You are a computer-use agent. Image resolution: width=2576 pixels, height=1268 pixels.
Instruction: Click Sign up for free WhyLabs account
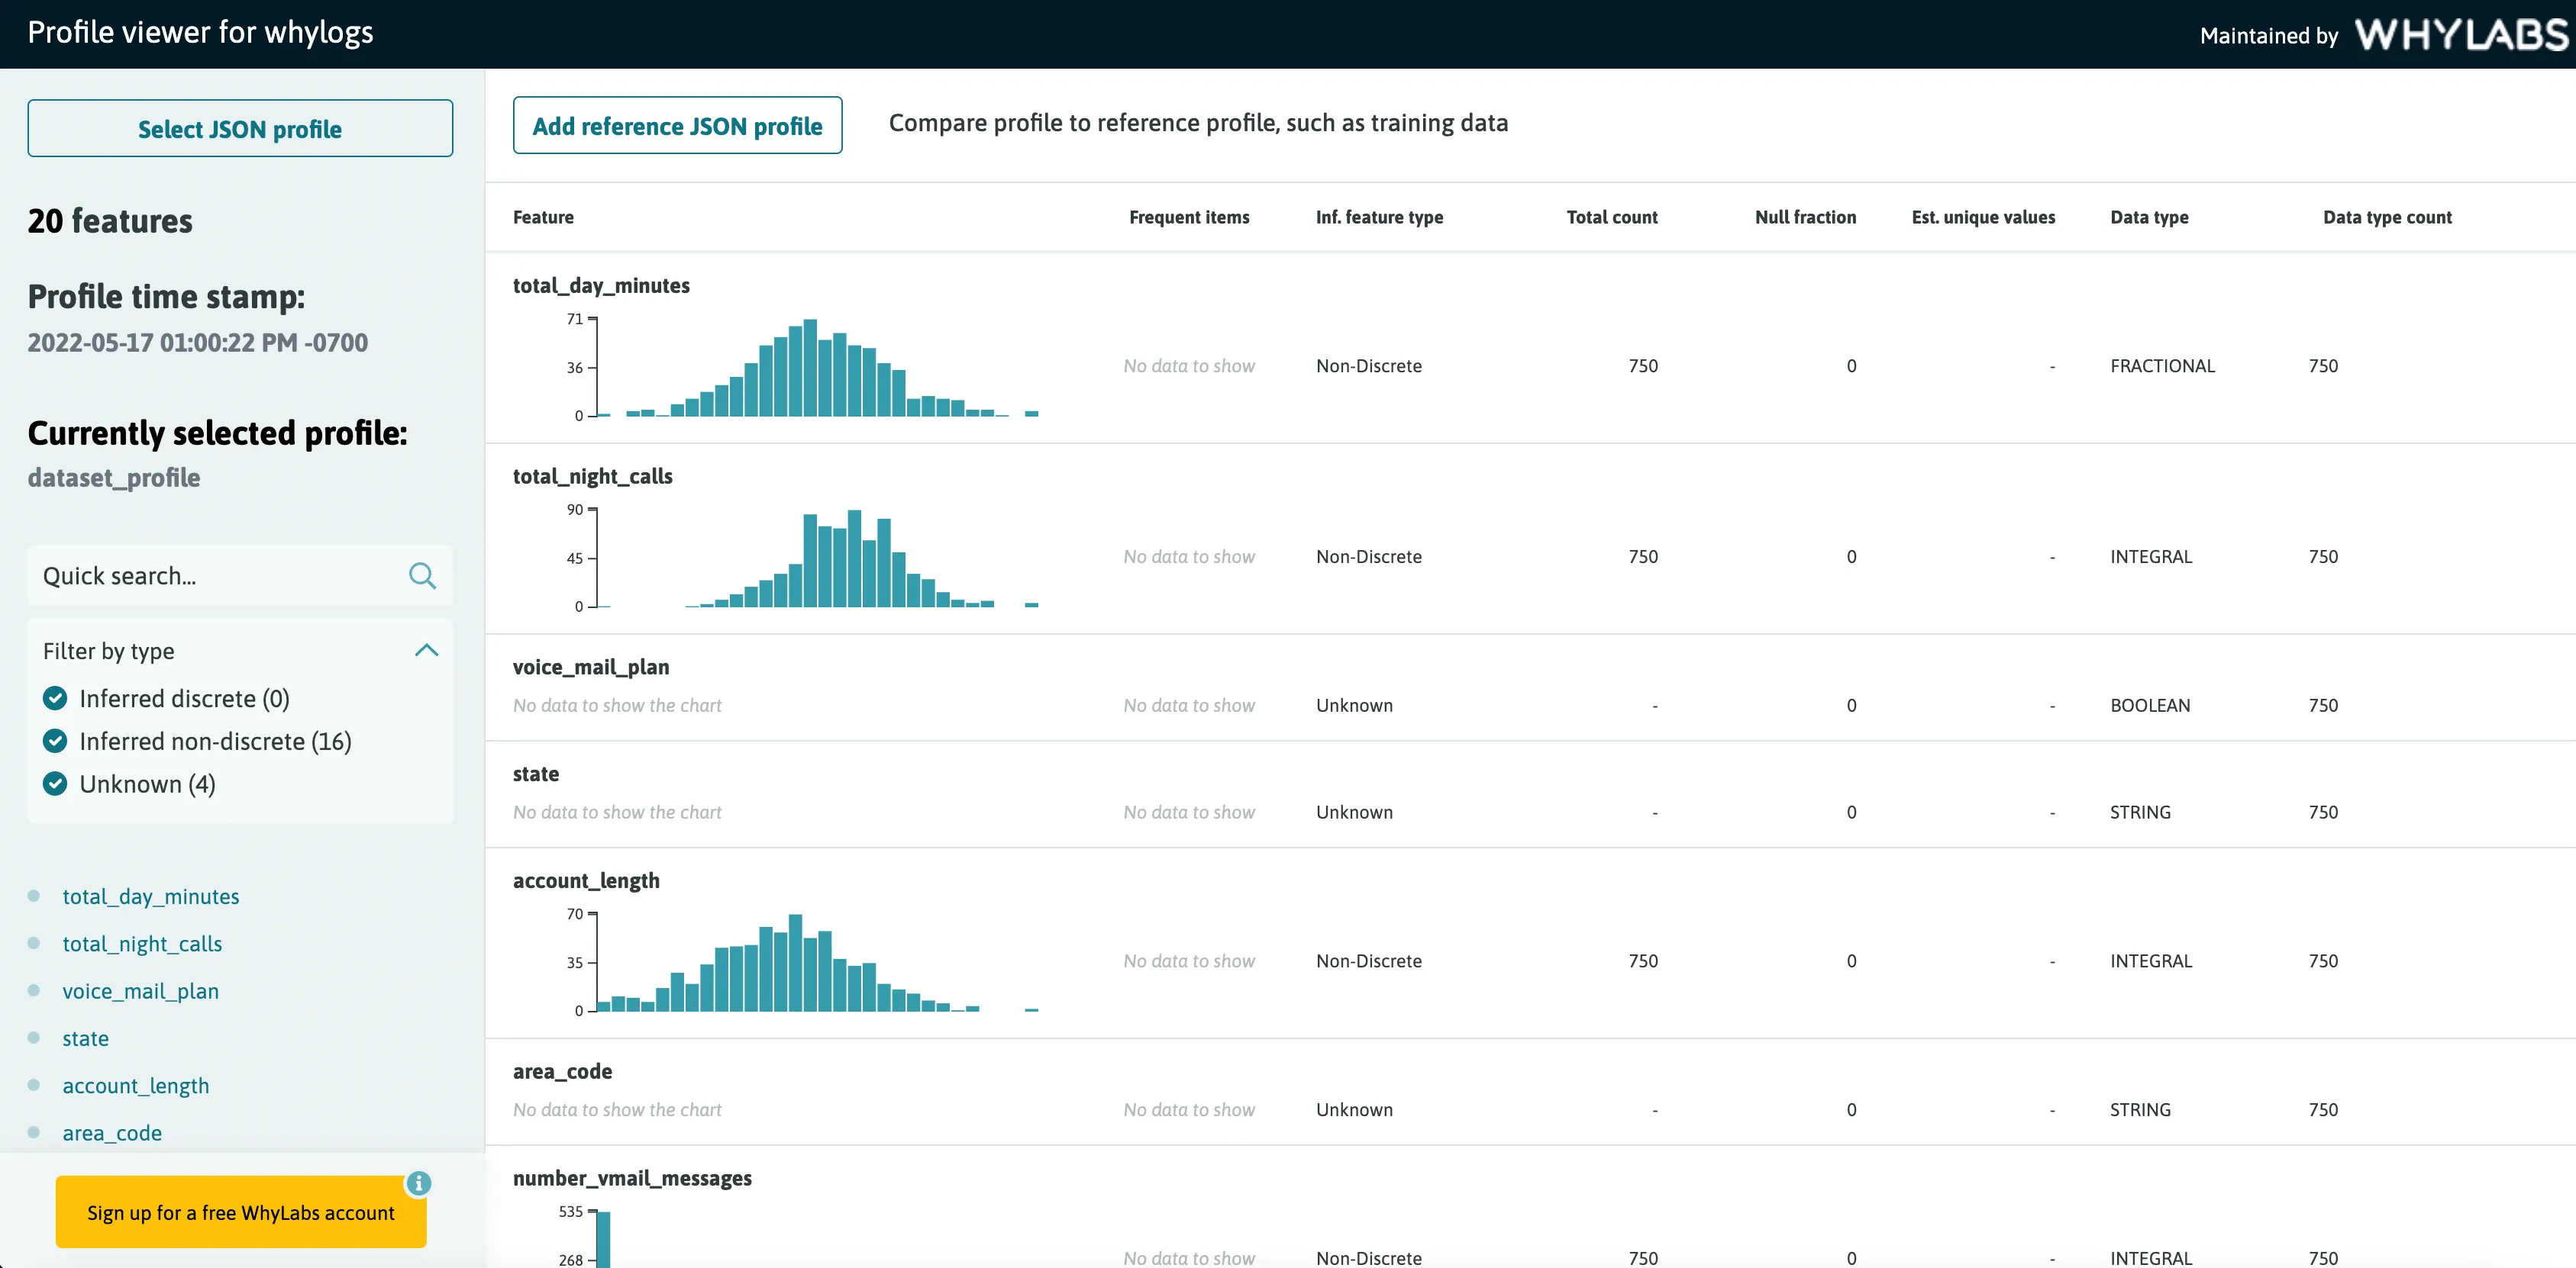click(x=240, y=1212)
